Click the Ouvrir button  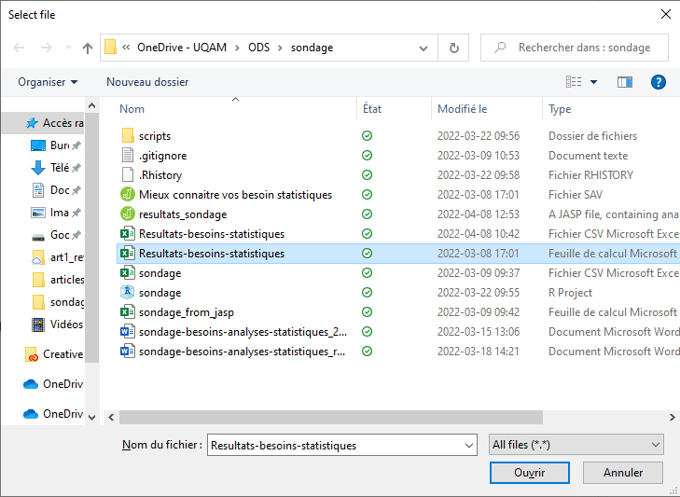click(x=530, y=472)
